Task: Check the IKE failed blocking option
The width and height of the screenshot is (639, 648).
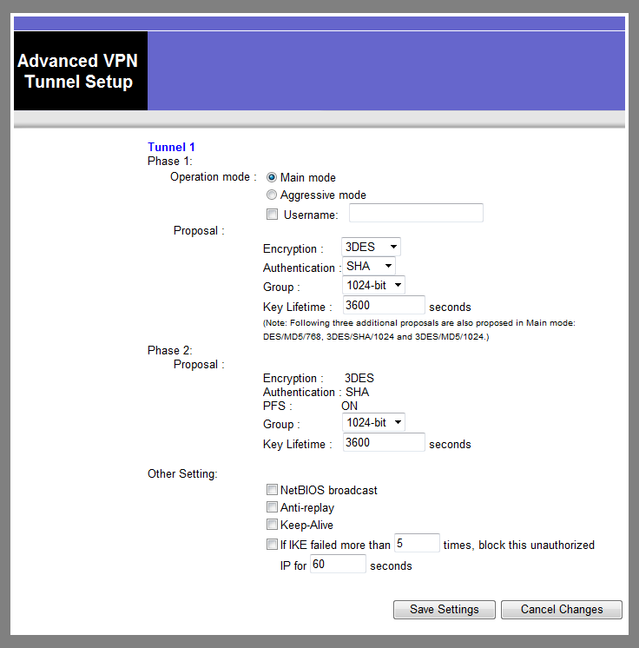Action: (x=273, y=546)
